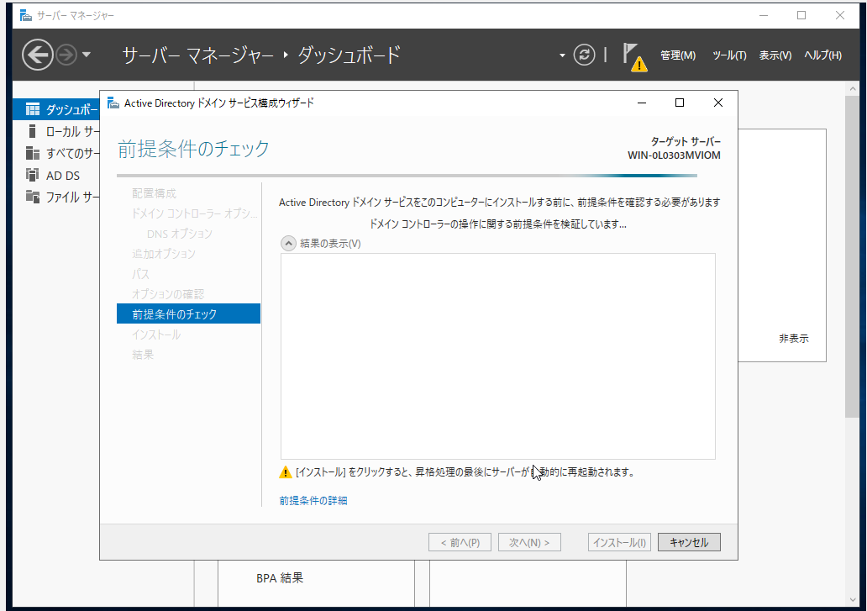Screen dimensions: 867x611
Task: Select the パス wizard step
Action: click(x=140, y=274)
